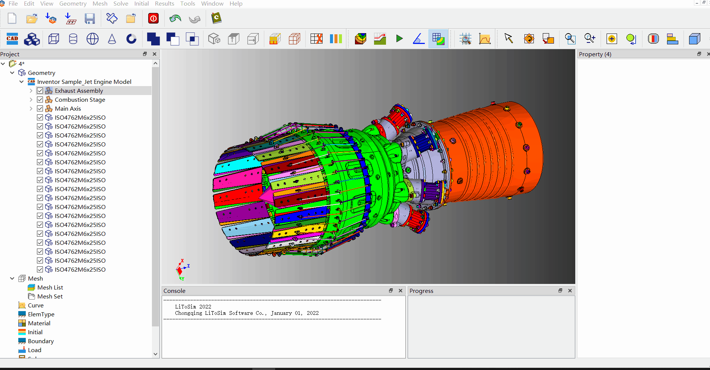Open the Results menu

165,3
